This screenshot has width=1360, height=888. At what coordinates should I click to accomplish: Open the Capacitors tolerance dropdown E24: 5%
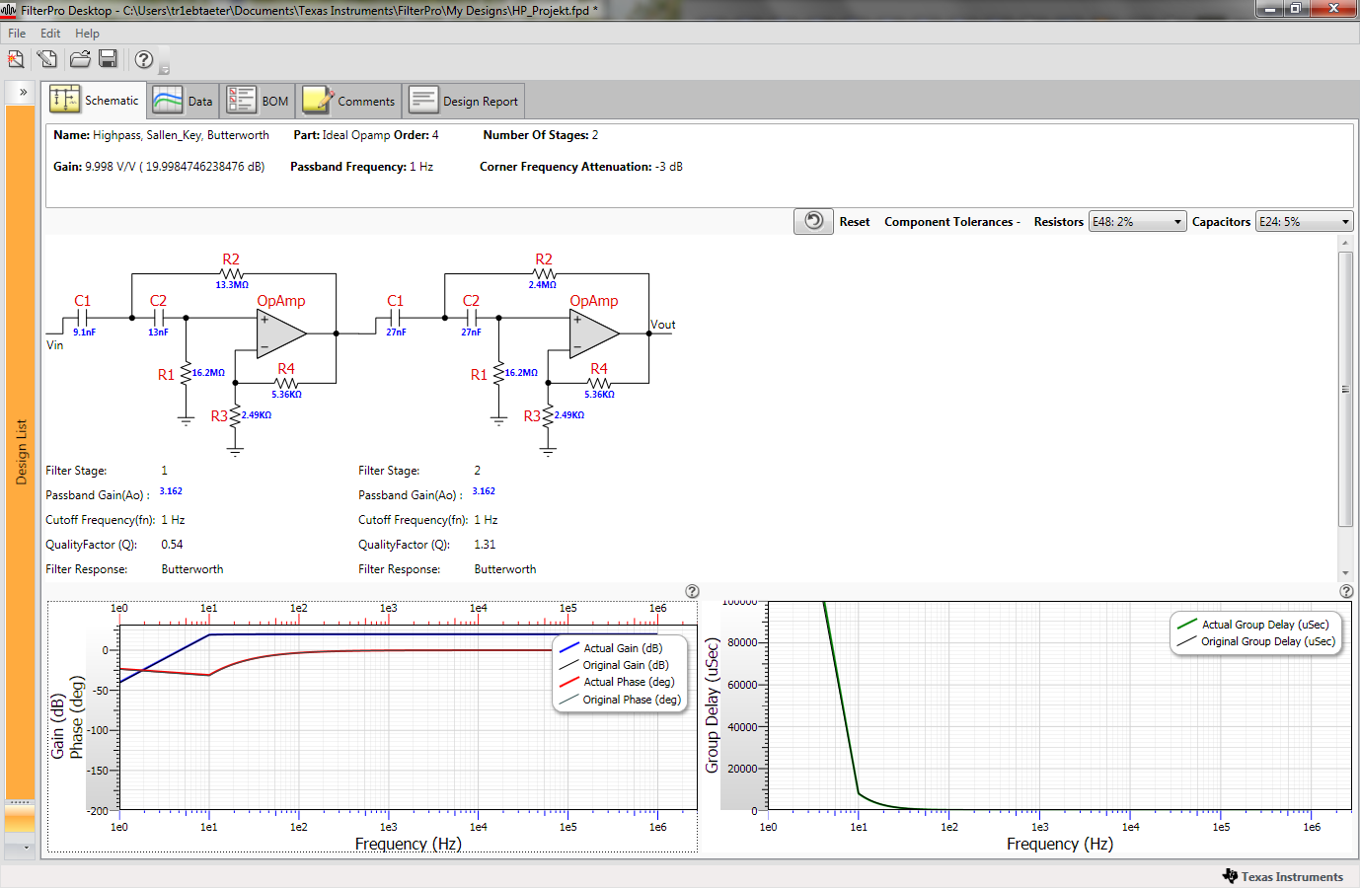(1303, 221)
